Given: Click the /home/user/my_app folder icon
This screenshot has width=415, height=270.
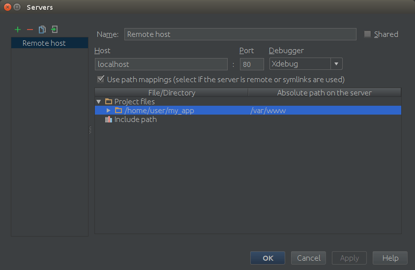Looking at the screenshot, I should point(119,111).
